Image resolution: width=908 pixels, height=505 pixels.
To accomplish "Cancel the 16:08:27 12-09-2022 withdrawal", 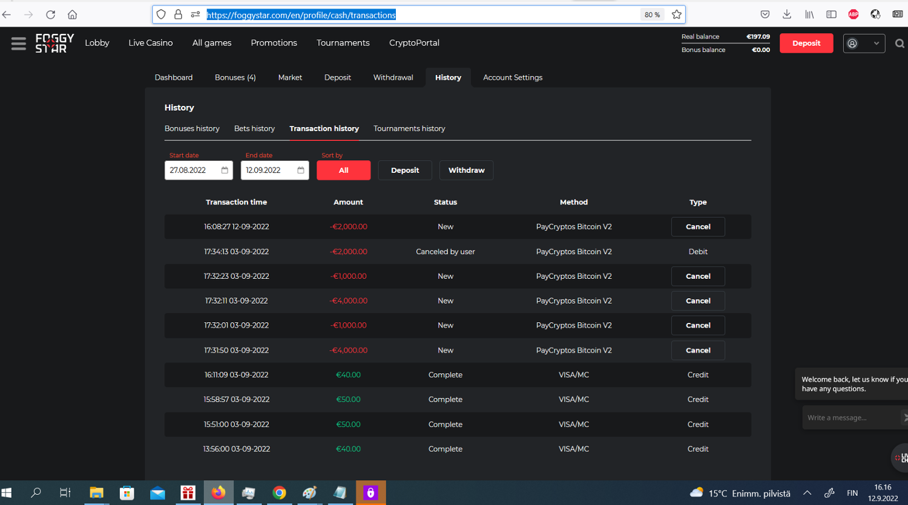I will tap(698, 227).
